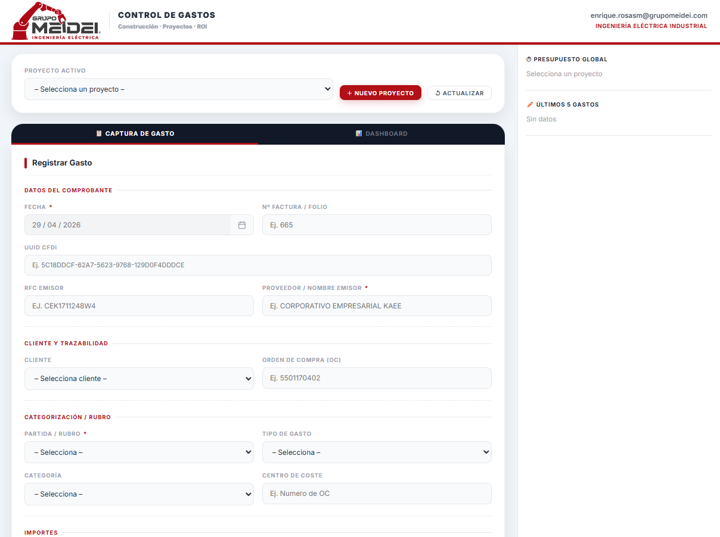Click the Grupo Meidei logo
Viewport: 720px width, 537px height.
pyautogui.click(x=56, y=21)
